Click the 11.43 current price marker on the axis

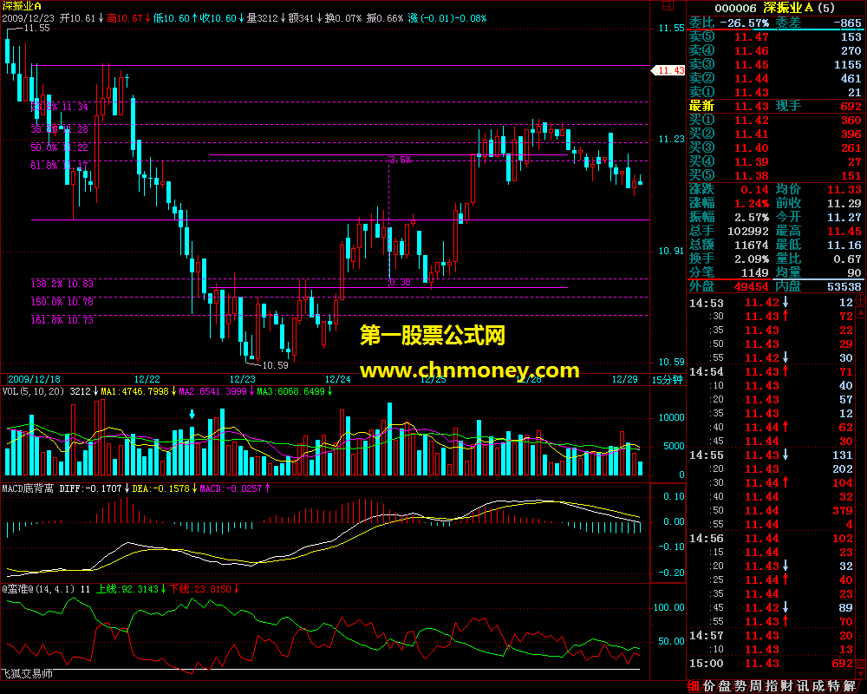668,70
